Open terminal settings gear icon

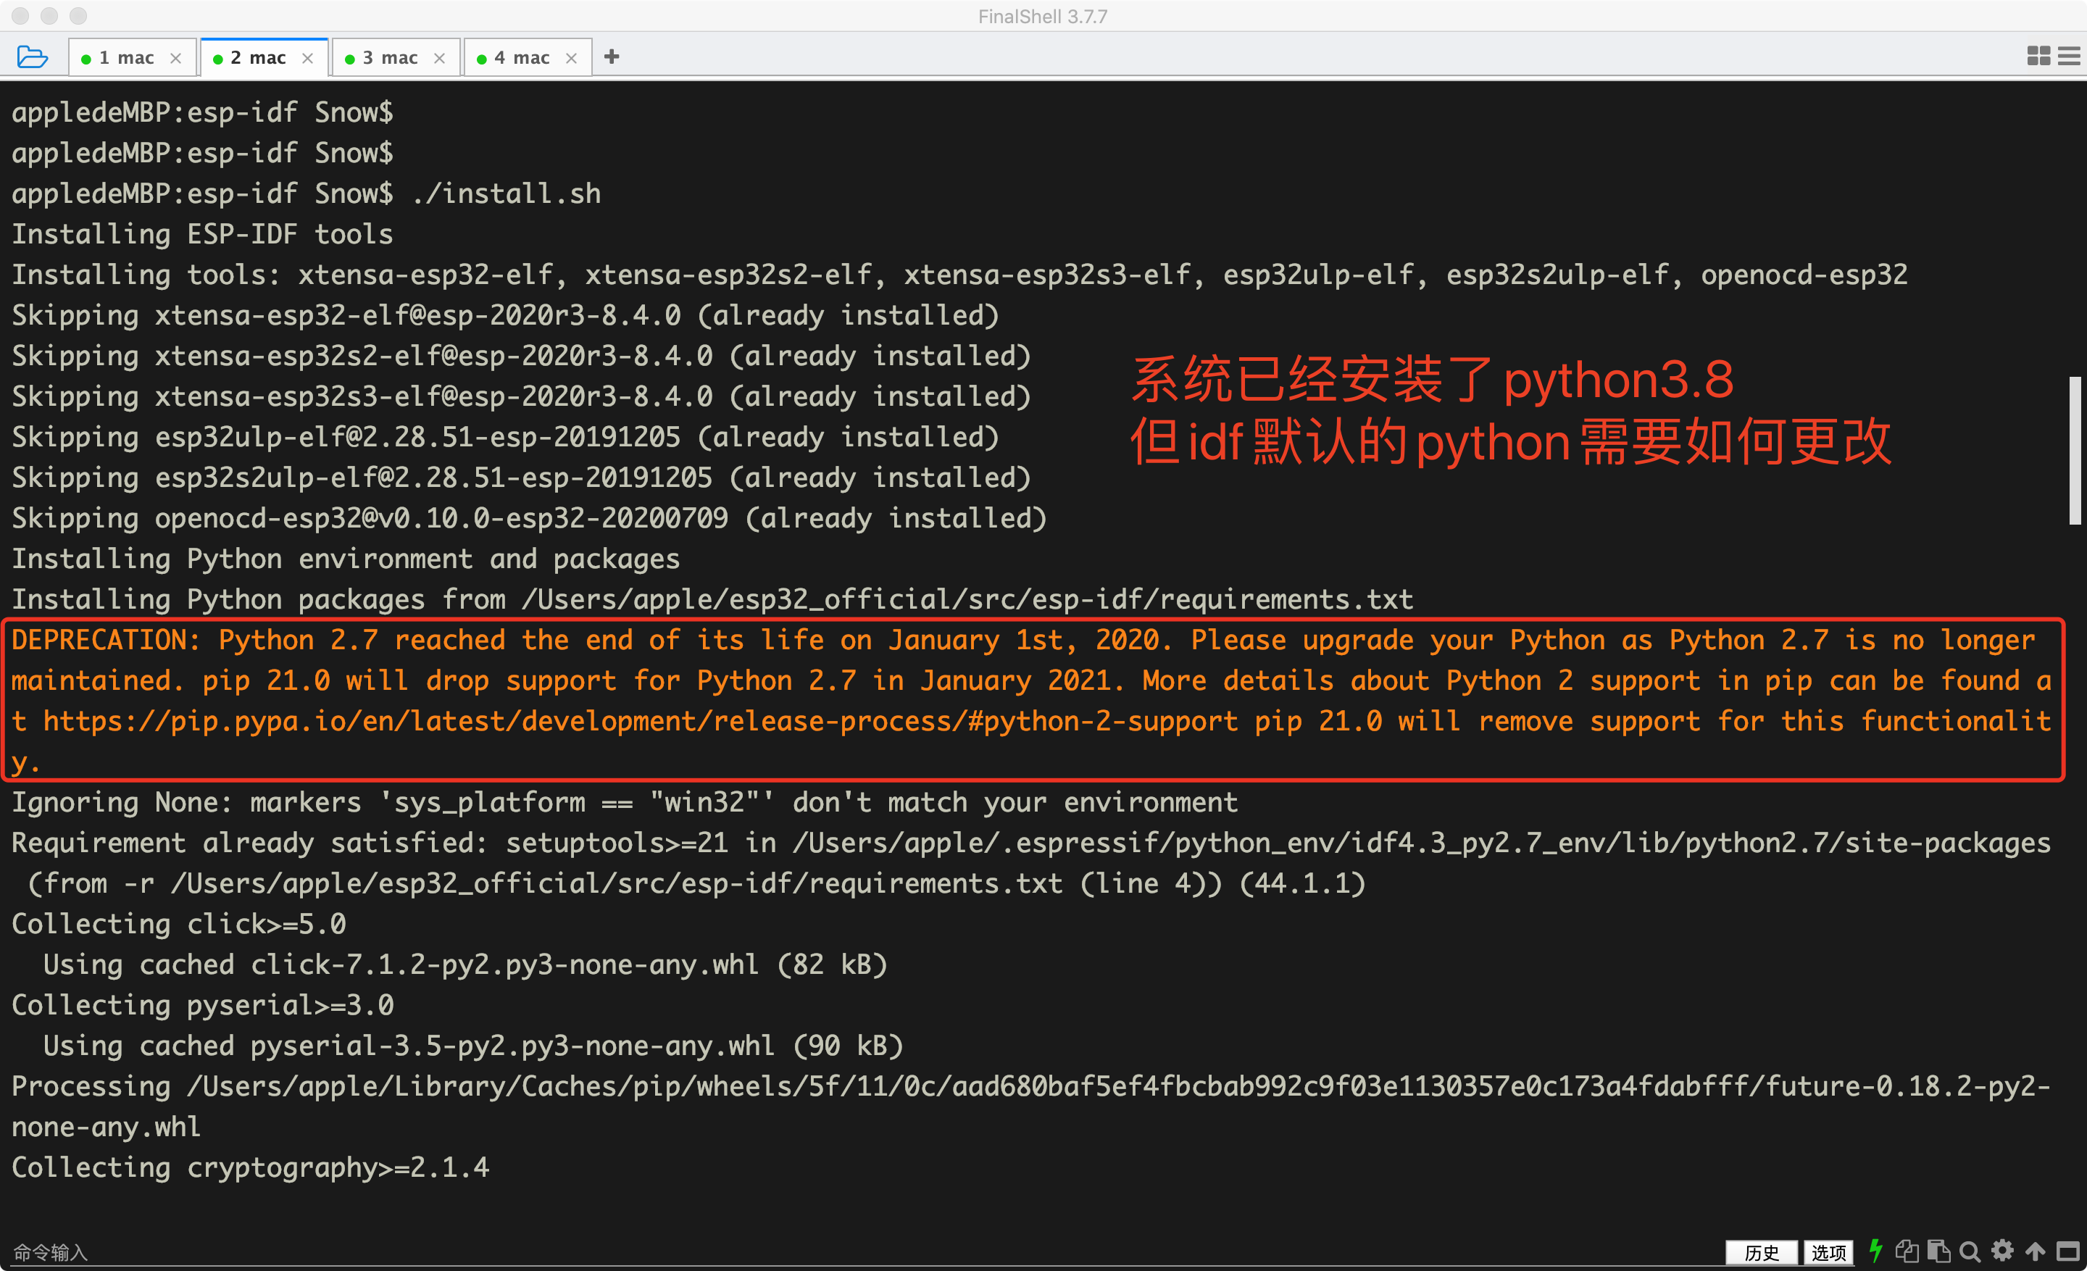point(2003,1251)
